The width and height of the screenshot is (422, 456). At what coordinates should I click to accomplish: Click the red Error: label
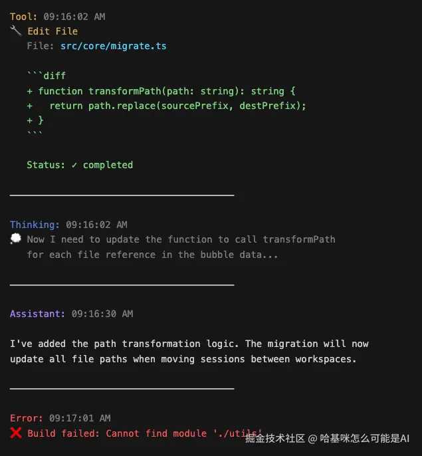(26, 418)
